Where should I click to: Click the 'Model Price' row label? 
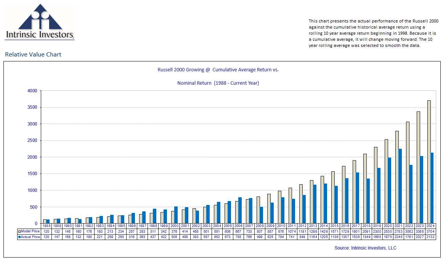(x=30, y=231)
